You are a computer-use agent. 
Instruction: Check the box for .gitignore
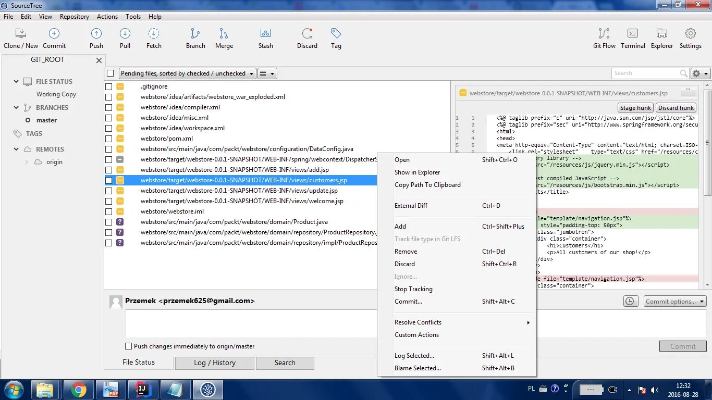109,86
